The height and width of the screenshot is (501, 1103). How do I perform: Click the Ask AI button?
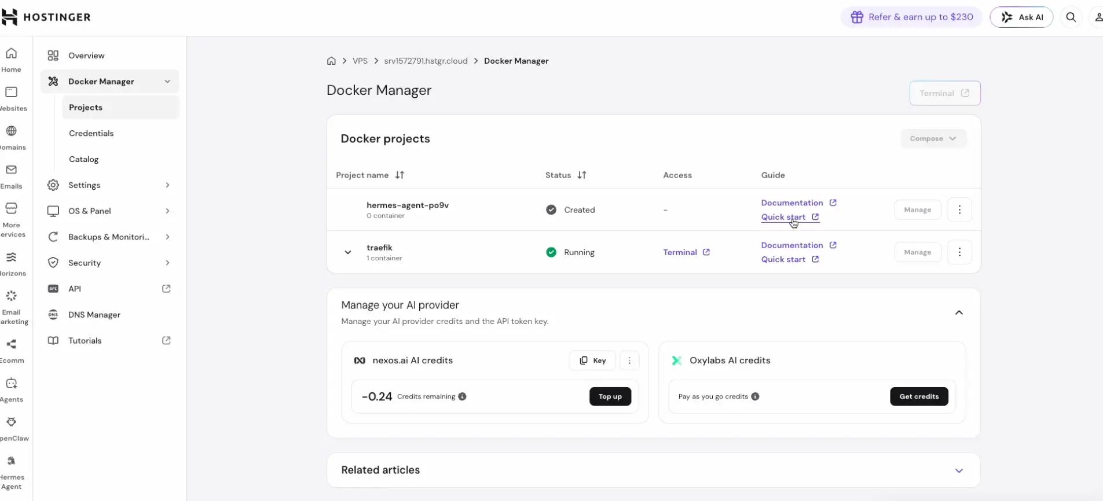[x=1021, y=17]
